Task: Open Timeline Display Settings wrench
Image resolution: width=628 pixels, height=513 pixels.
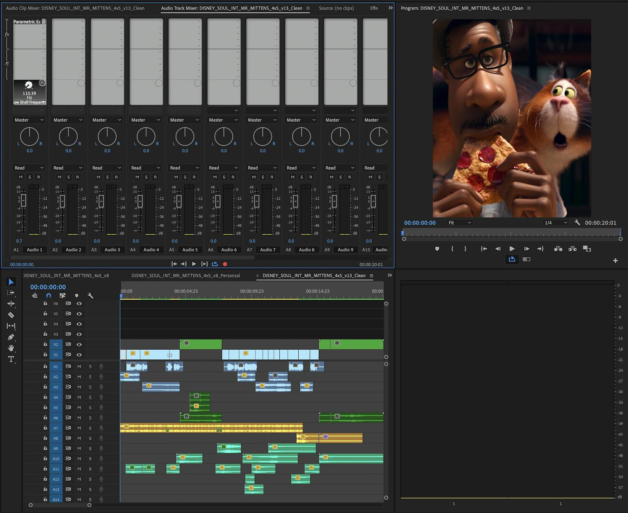Action: click(90, 295)
